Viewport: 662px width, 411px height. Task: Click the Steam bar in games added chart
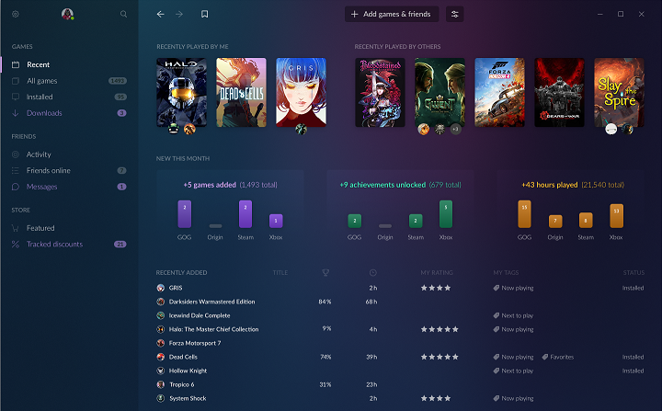click(x=245, y=213)
